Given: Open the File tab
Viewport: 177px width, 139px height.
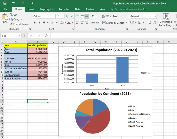Looking at the screenshot, I should point(5,9).
